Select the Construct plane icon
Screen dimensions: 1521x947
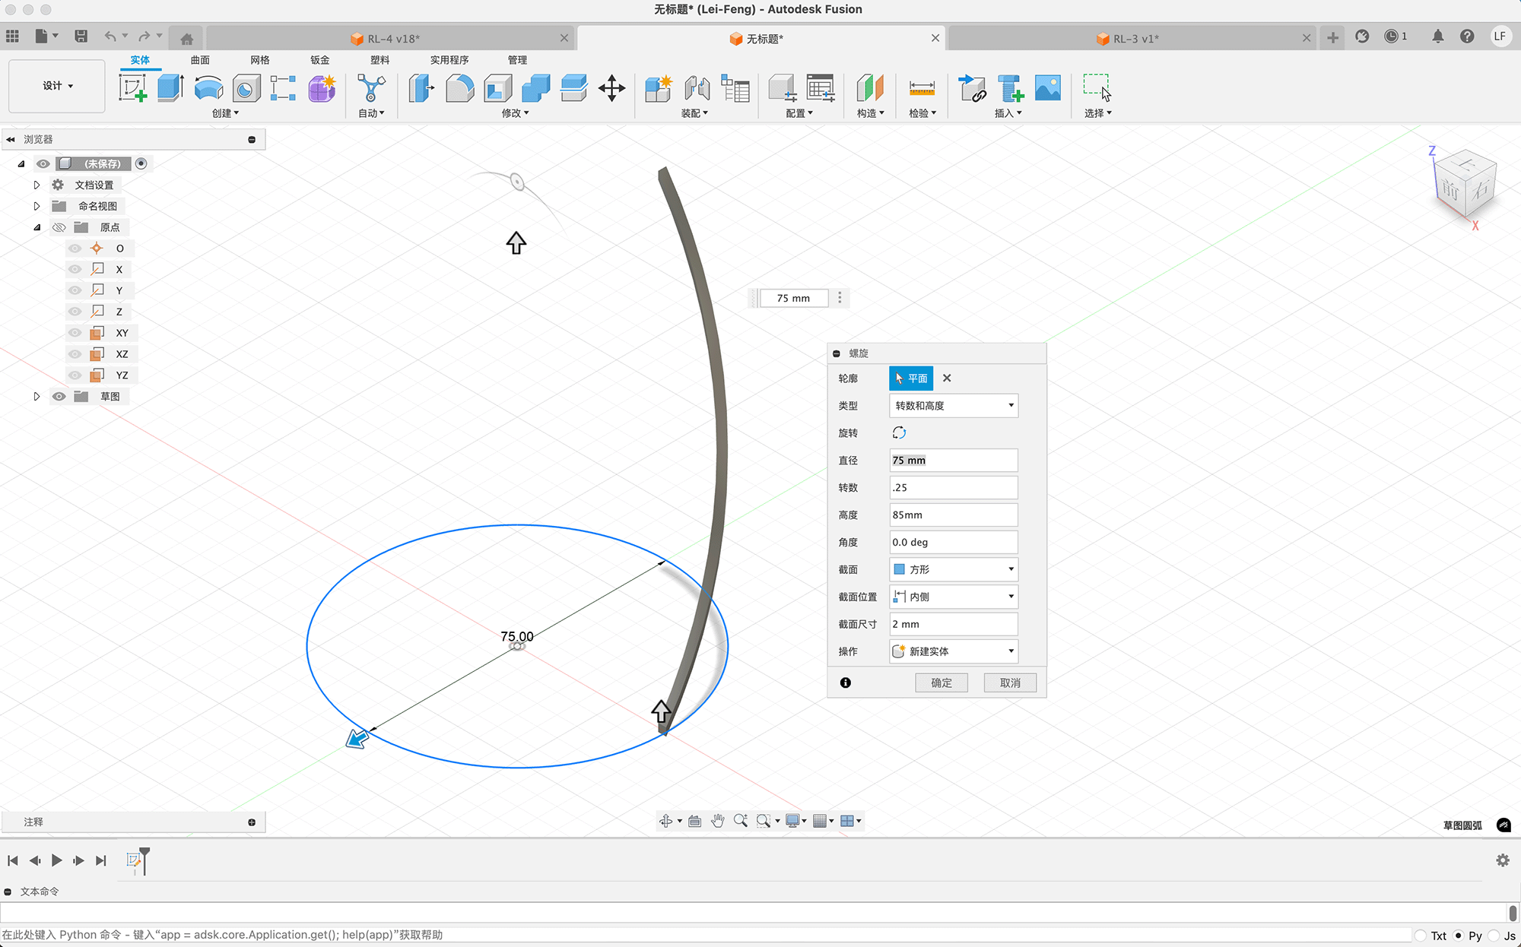(x=870, y=88)
